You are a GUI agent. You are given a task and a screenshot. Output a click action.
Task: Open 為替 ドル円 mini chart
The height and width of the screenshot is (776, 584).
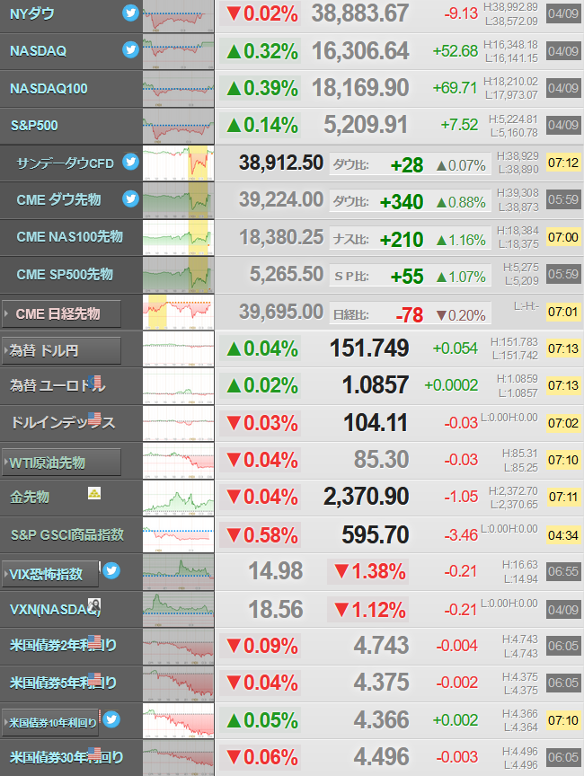click(x=178, y=348)
